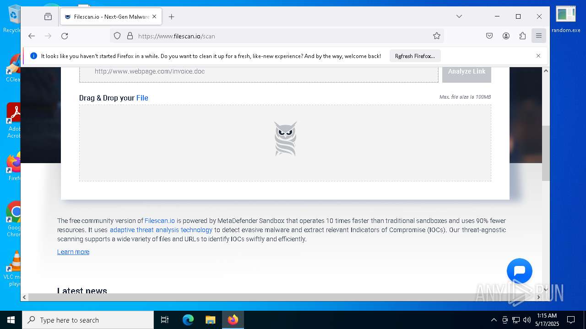
Task: Show hidden system tray icons
Action: click(494, 320)
